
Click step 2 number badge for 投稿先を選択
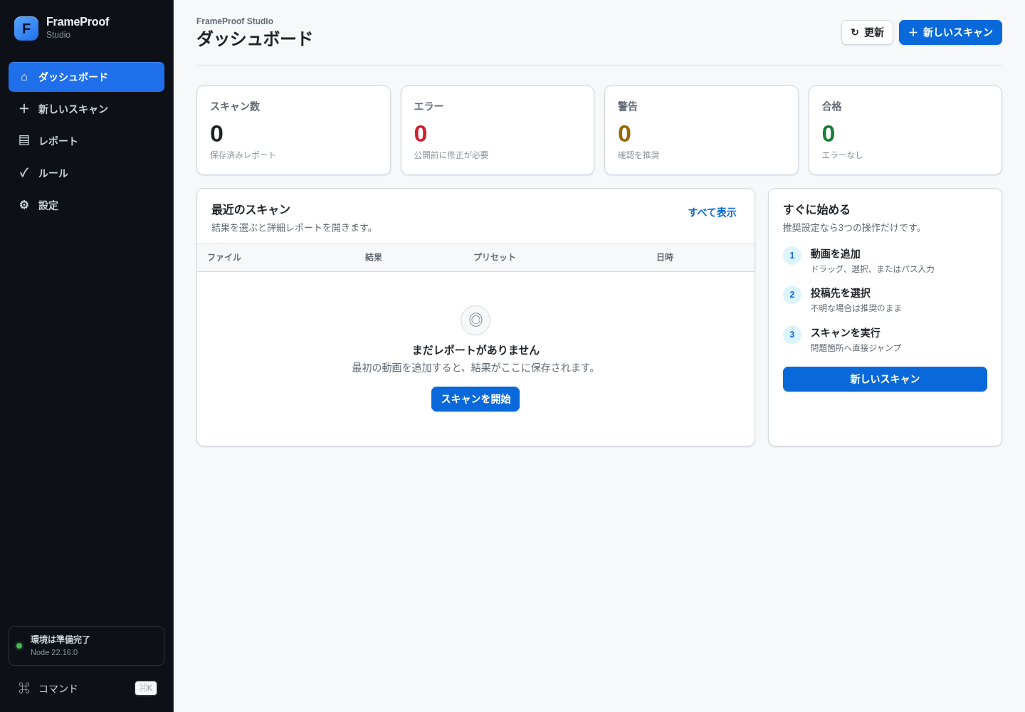tap(792, 295)
